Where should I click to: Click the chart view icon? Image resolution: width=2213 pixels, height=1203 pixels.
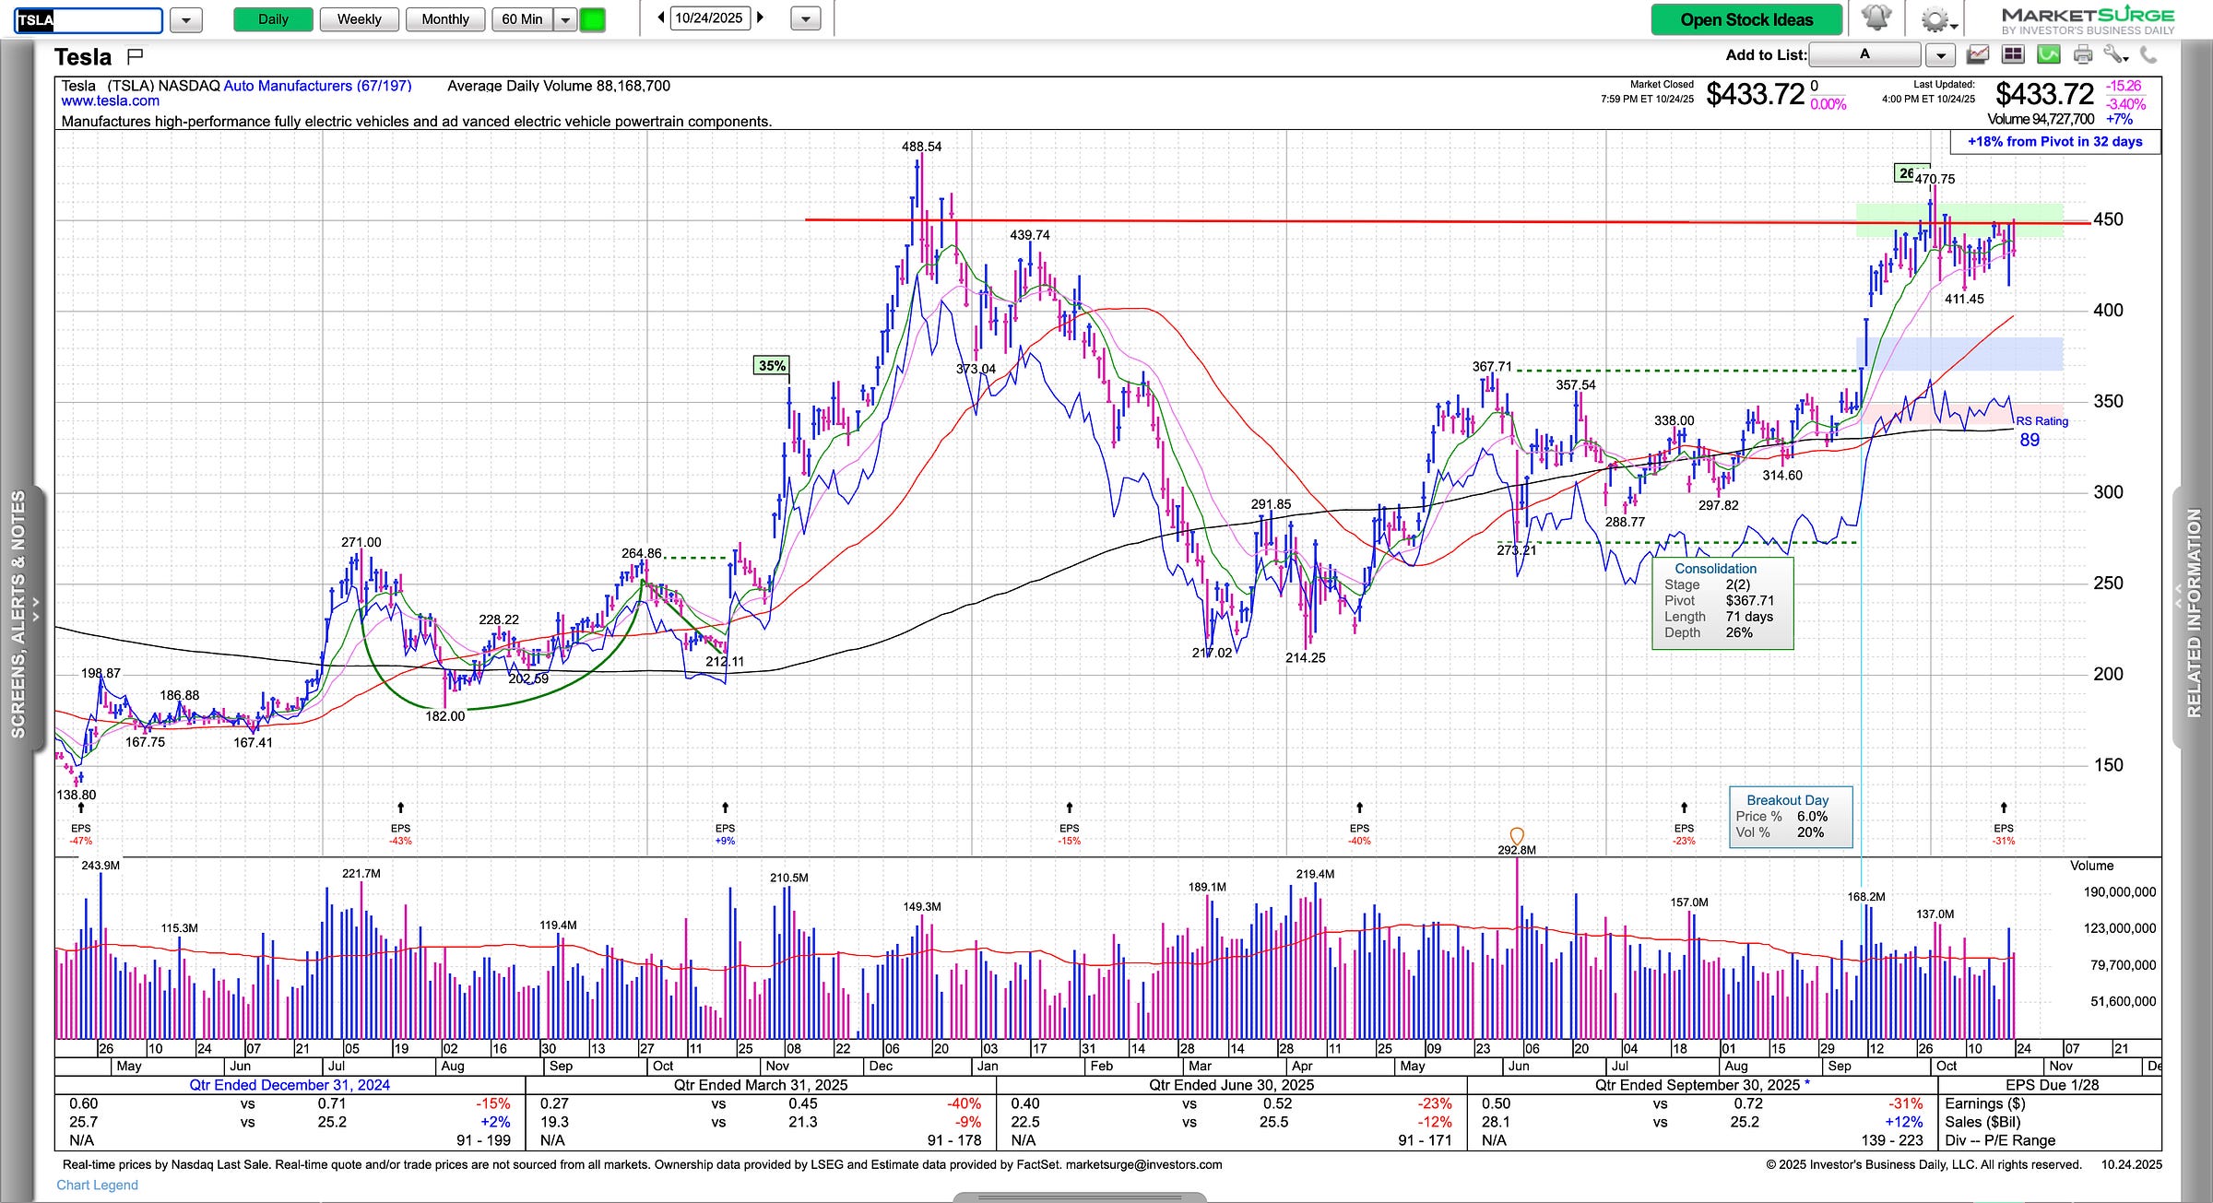[x=1977, y=55]
